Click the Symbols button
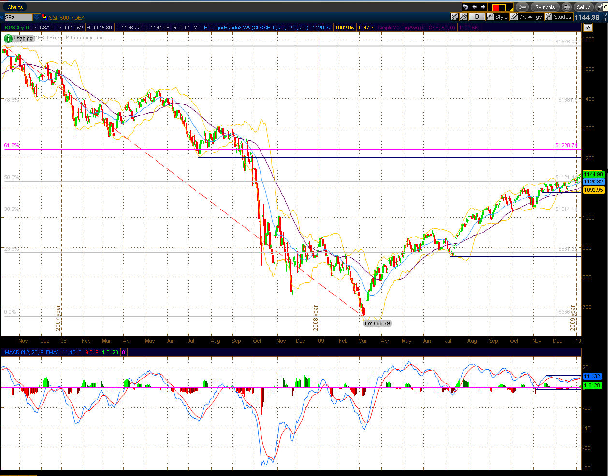 coord(545,7)
